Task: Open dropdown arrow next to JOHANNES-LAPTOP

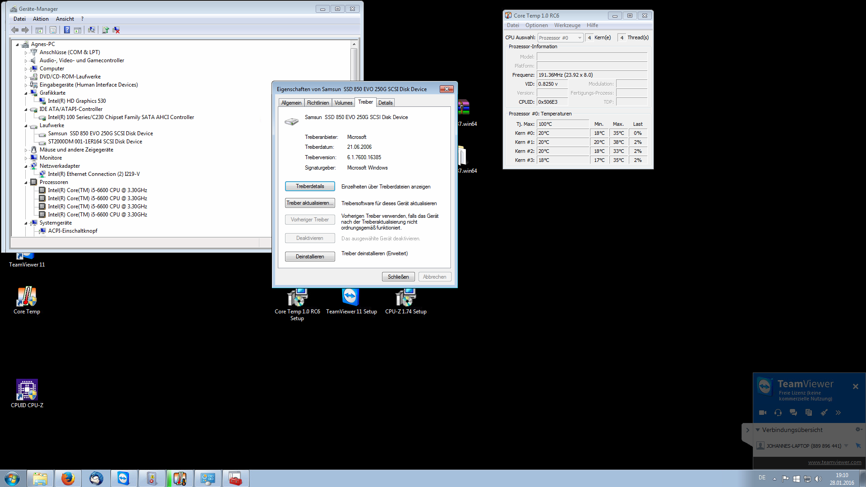Action: tap(846, 446)
